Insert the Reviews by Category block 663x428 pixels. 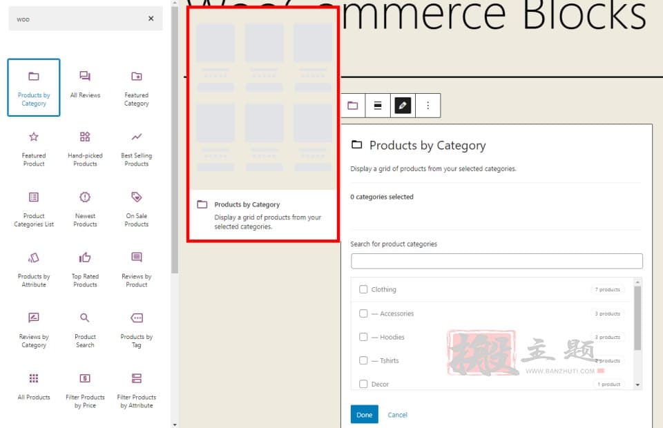point(34,329)
